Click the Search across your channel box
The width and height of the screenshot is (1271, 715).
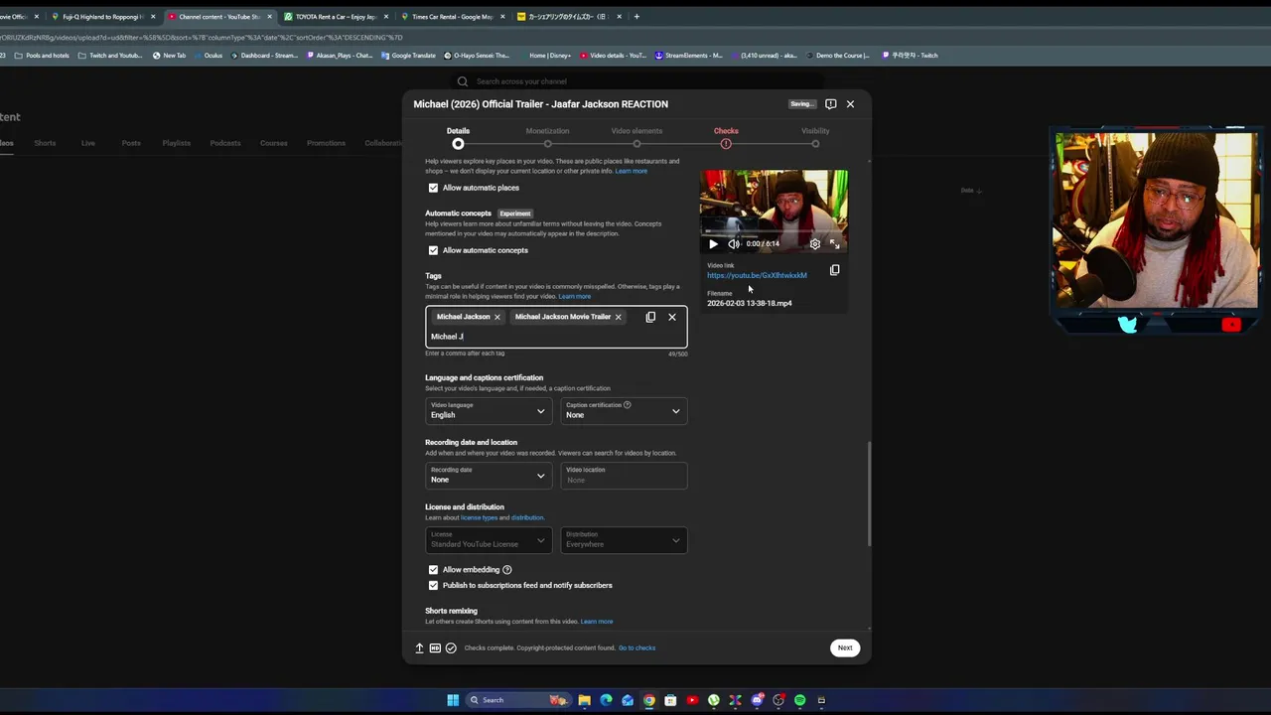coord(635,81)
